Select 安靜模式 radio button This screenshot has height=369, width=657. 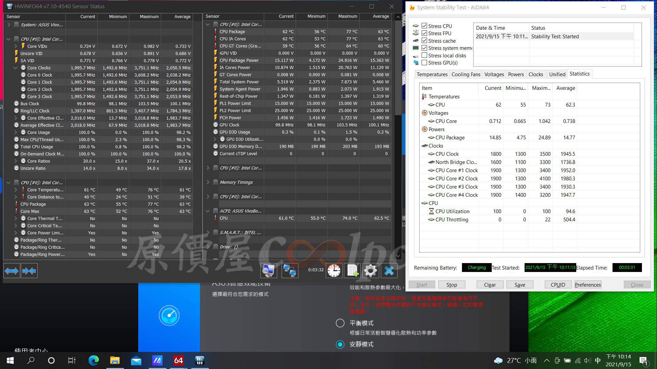(x=340, y=344)
